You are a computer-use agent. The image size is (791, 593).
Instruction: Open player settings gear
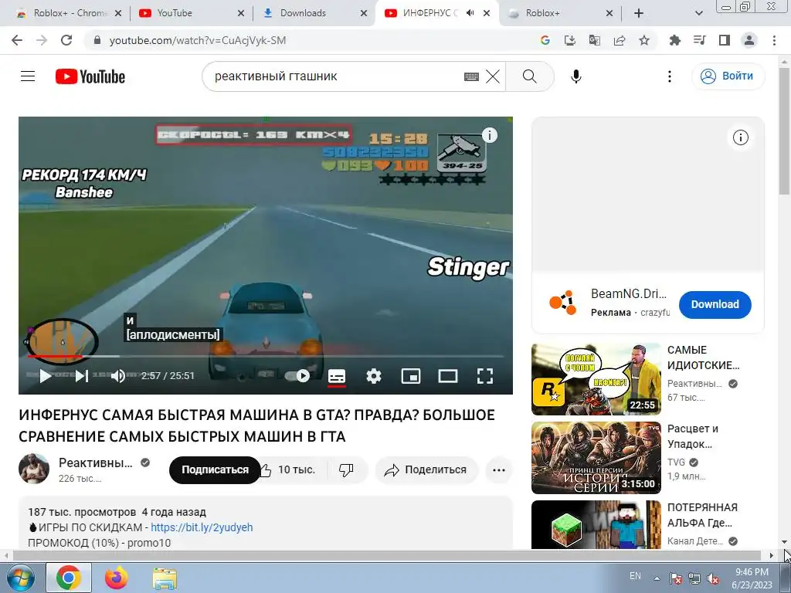pos(374,376)
